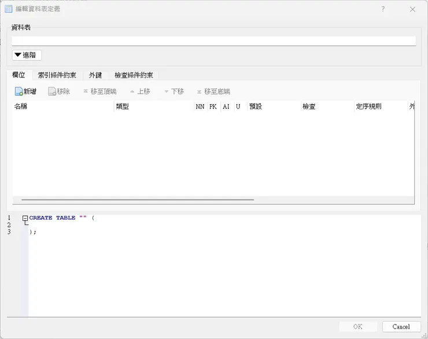Click the 類型 column header
The image size is (428, 339).
pyautogui.click(x=154, y=106)
